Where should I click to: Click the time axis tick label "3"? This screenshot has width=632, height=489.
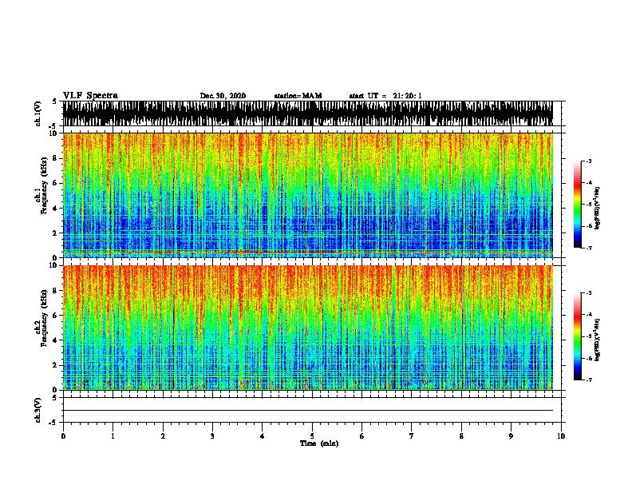[x=212, y=436]
